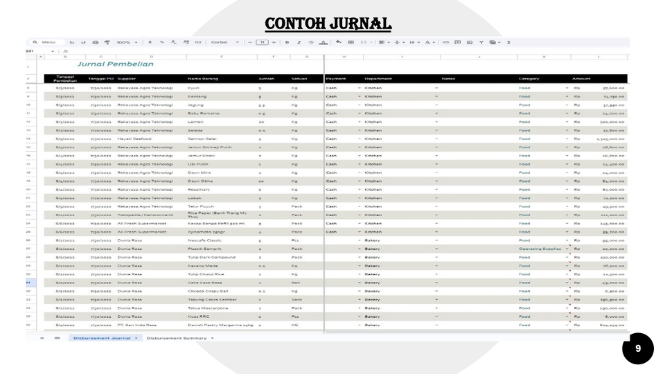Click the fx formula bar icon

pyautogui.click(x=65, y=51)
